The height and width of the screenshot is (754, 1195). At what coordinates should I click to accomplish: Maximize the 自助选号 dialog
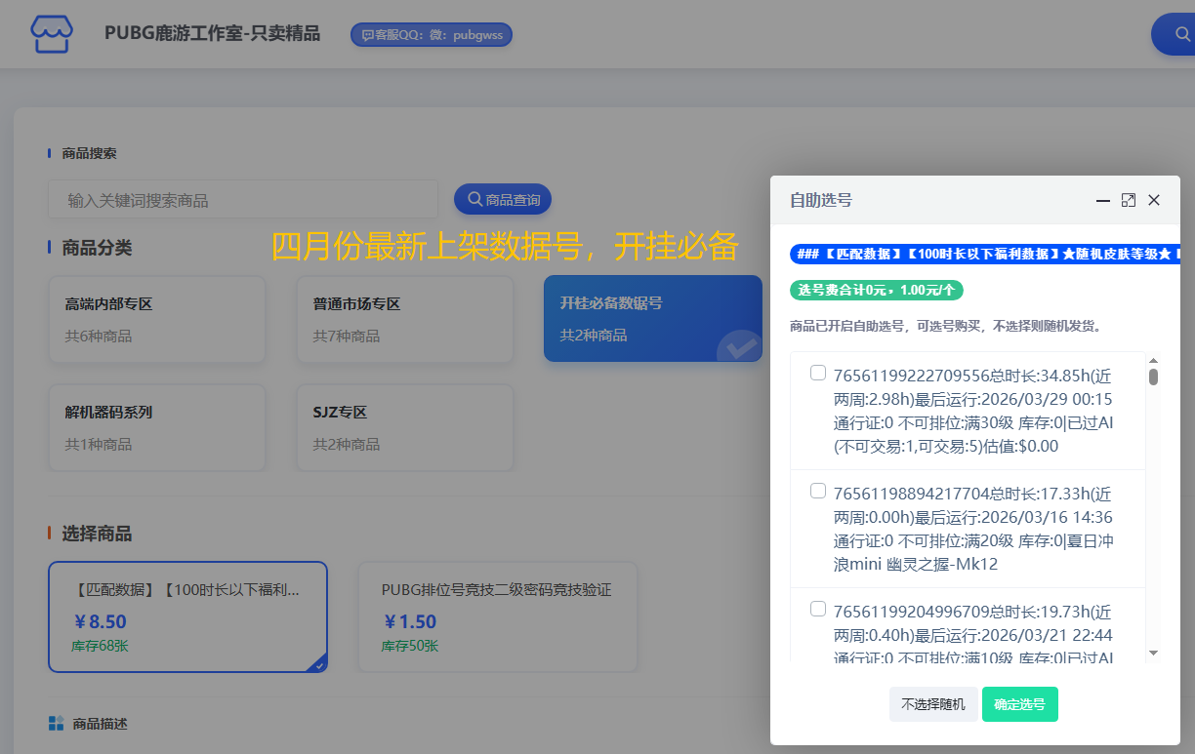(x=1129, y=200)
